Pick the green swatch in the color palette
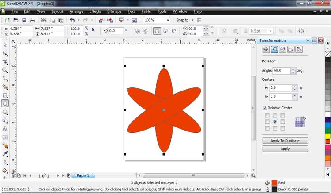The image size is (331, 193). coord(327,131)
